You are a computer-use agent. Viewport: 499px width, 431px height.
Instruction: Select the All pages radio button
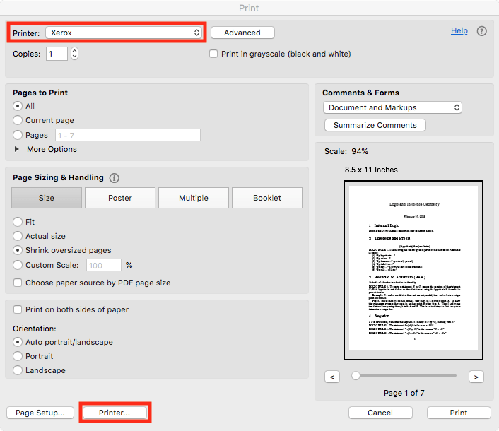point(18,106)
